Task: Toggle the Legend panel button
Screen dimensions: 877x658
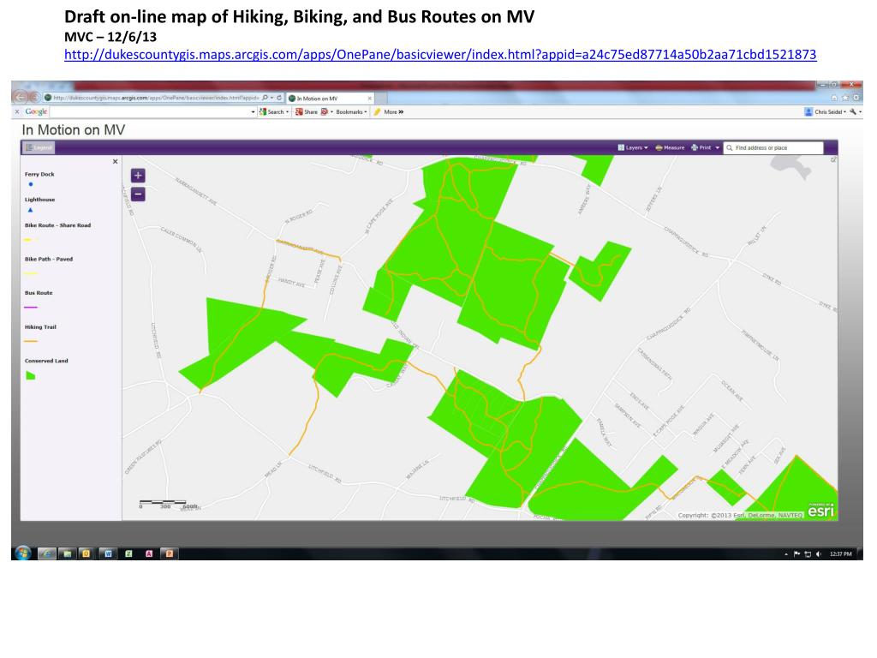Action: (39, 147)
